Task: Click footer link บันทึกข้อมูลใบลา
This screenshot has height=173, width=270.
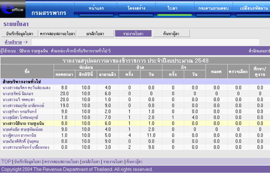Action: pyautogui.click(x=28, y=162)
